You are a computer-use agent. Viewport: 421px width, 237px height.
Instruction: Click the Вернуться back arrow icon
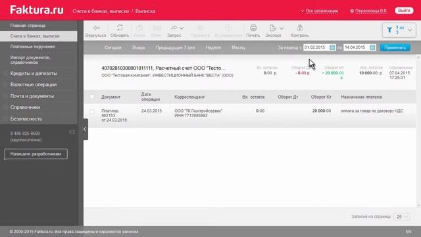96,28
